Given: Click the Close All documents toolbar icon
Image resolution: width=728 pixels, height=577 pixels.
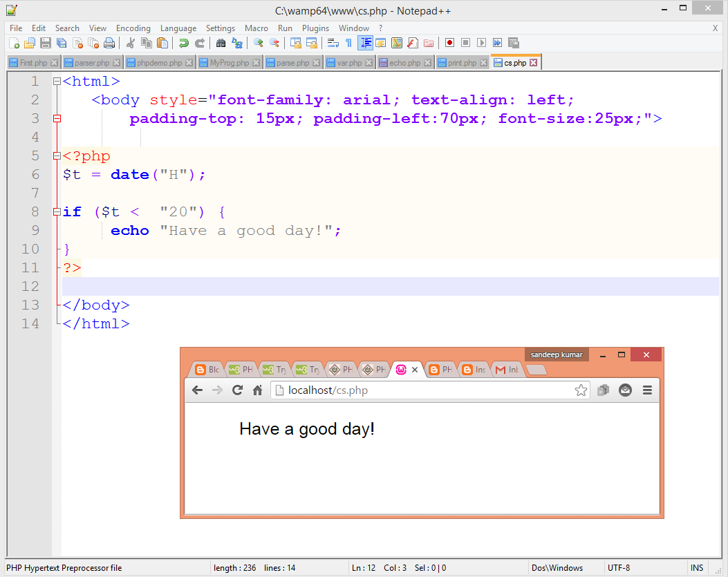Looking at the screenshot, I should 93,43.
